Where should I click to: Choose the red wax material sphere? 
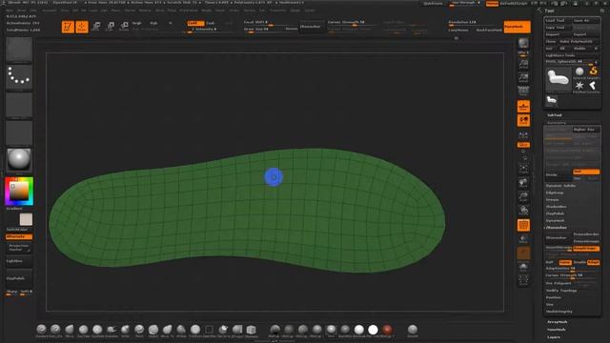[387, 331]
